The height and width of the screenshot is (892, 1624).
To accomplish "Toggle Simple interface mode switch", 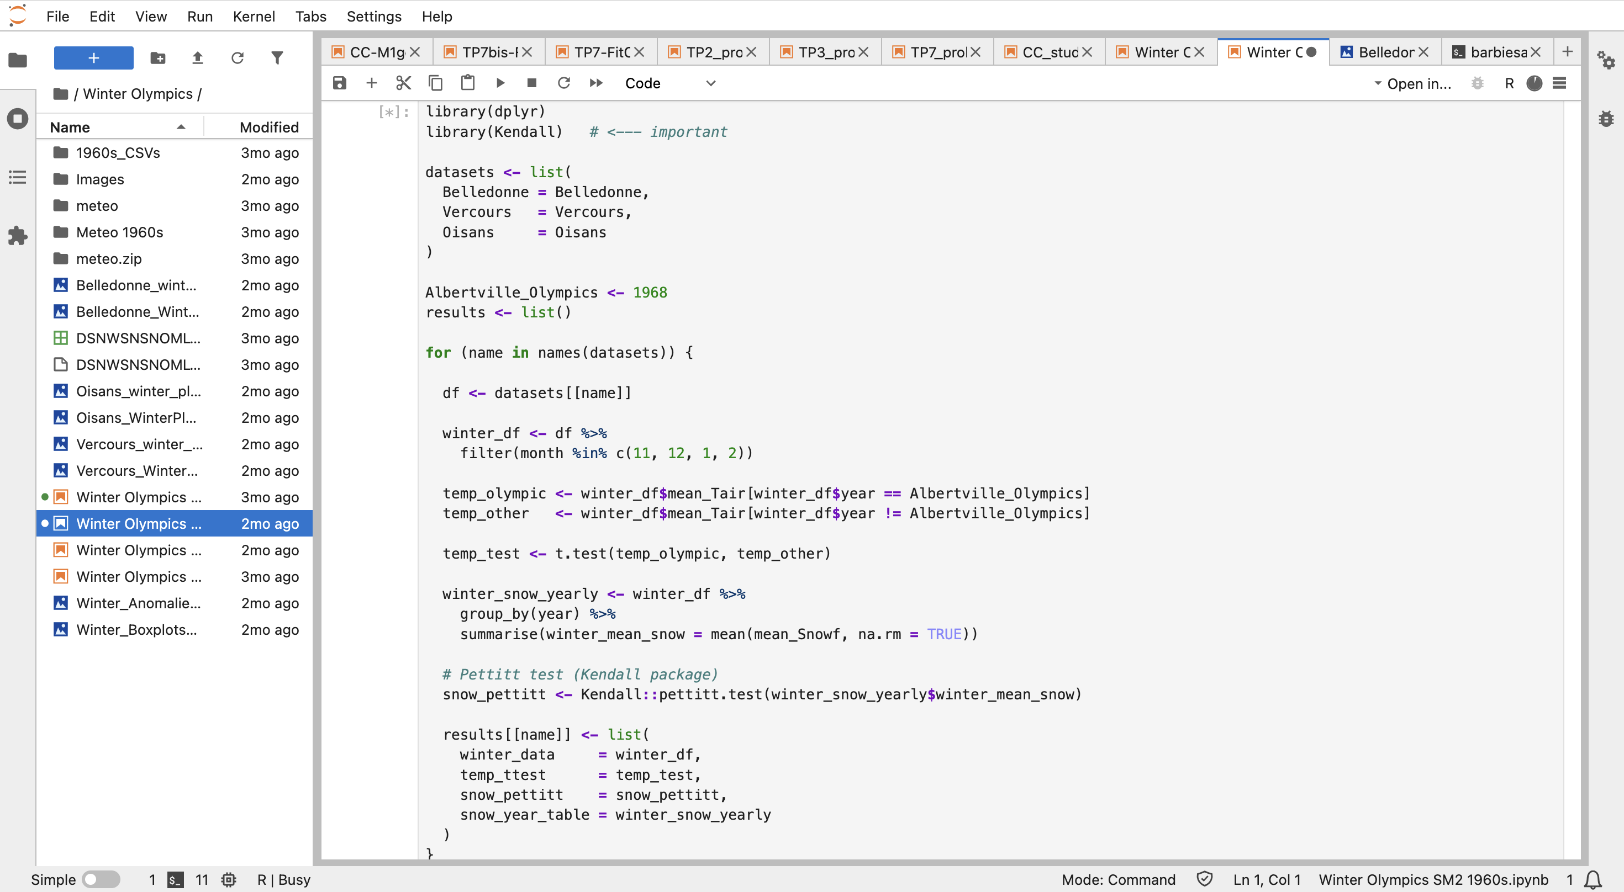I will [101, 879].
